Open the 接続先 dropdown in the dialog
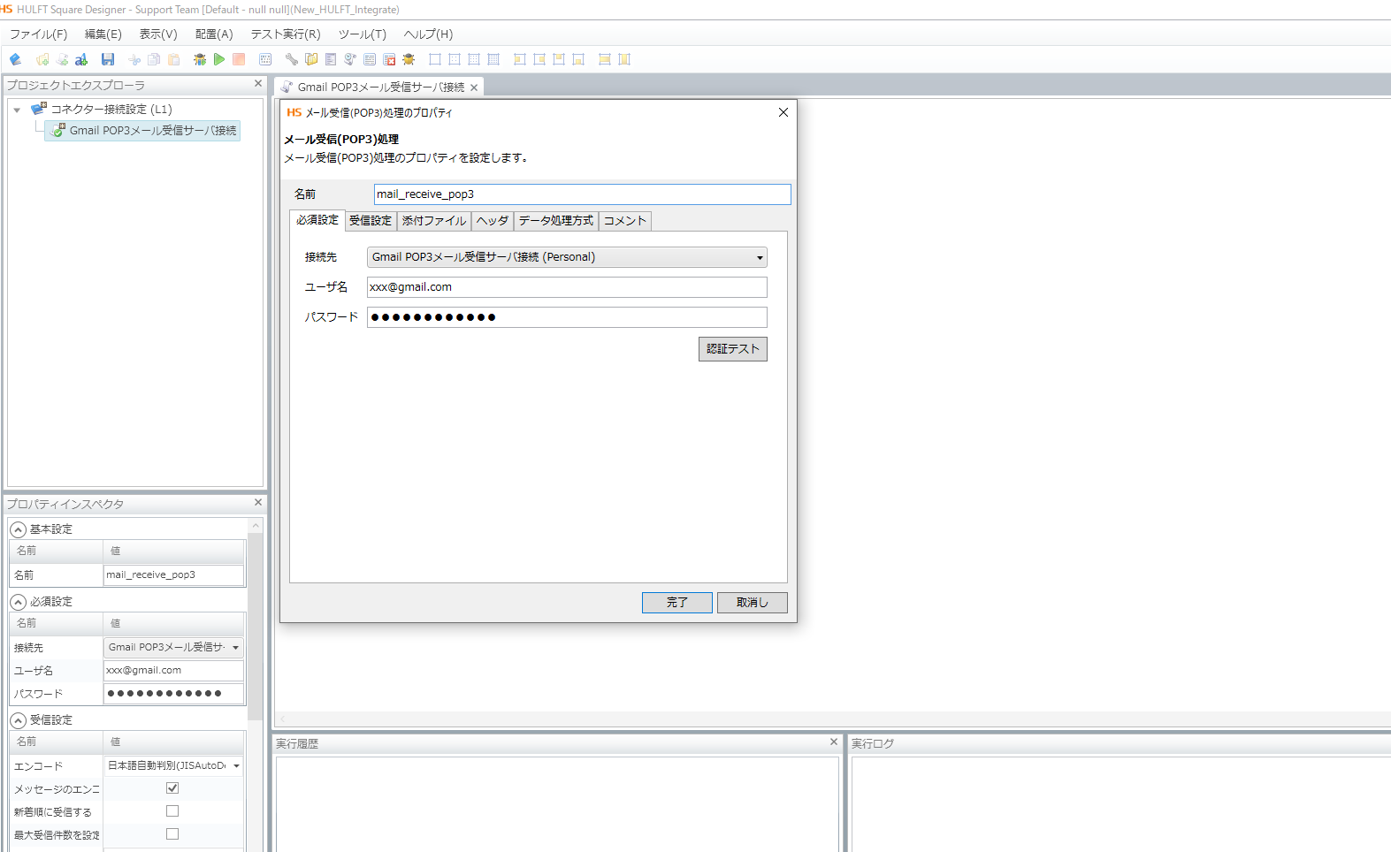 click(567, 257)
